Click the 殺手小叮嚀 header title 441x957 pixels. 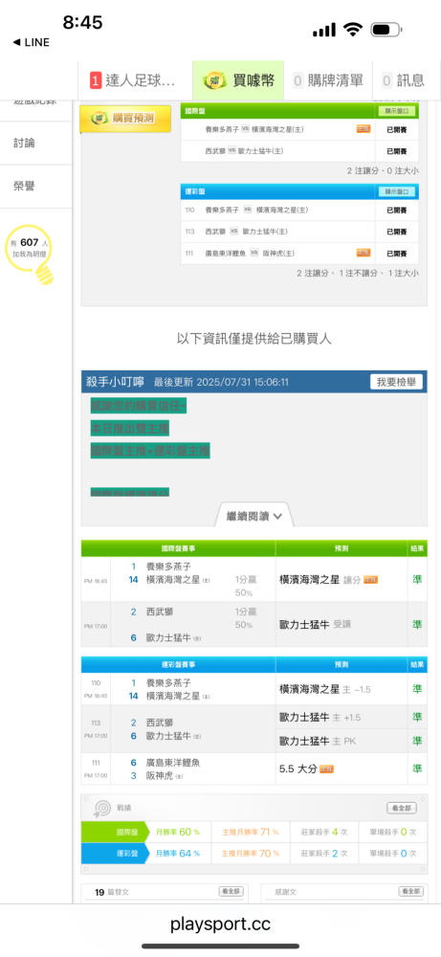[115, 382]
